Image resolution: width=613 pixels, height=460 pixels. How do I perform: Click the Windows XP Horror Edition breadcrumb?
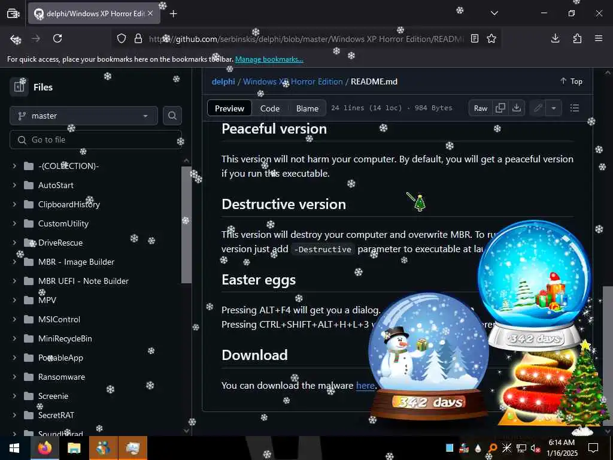point(293,81)
